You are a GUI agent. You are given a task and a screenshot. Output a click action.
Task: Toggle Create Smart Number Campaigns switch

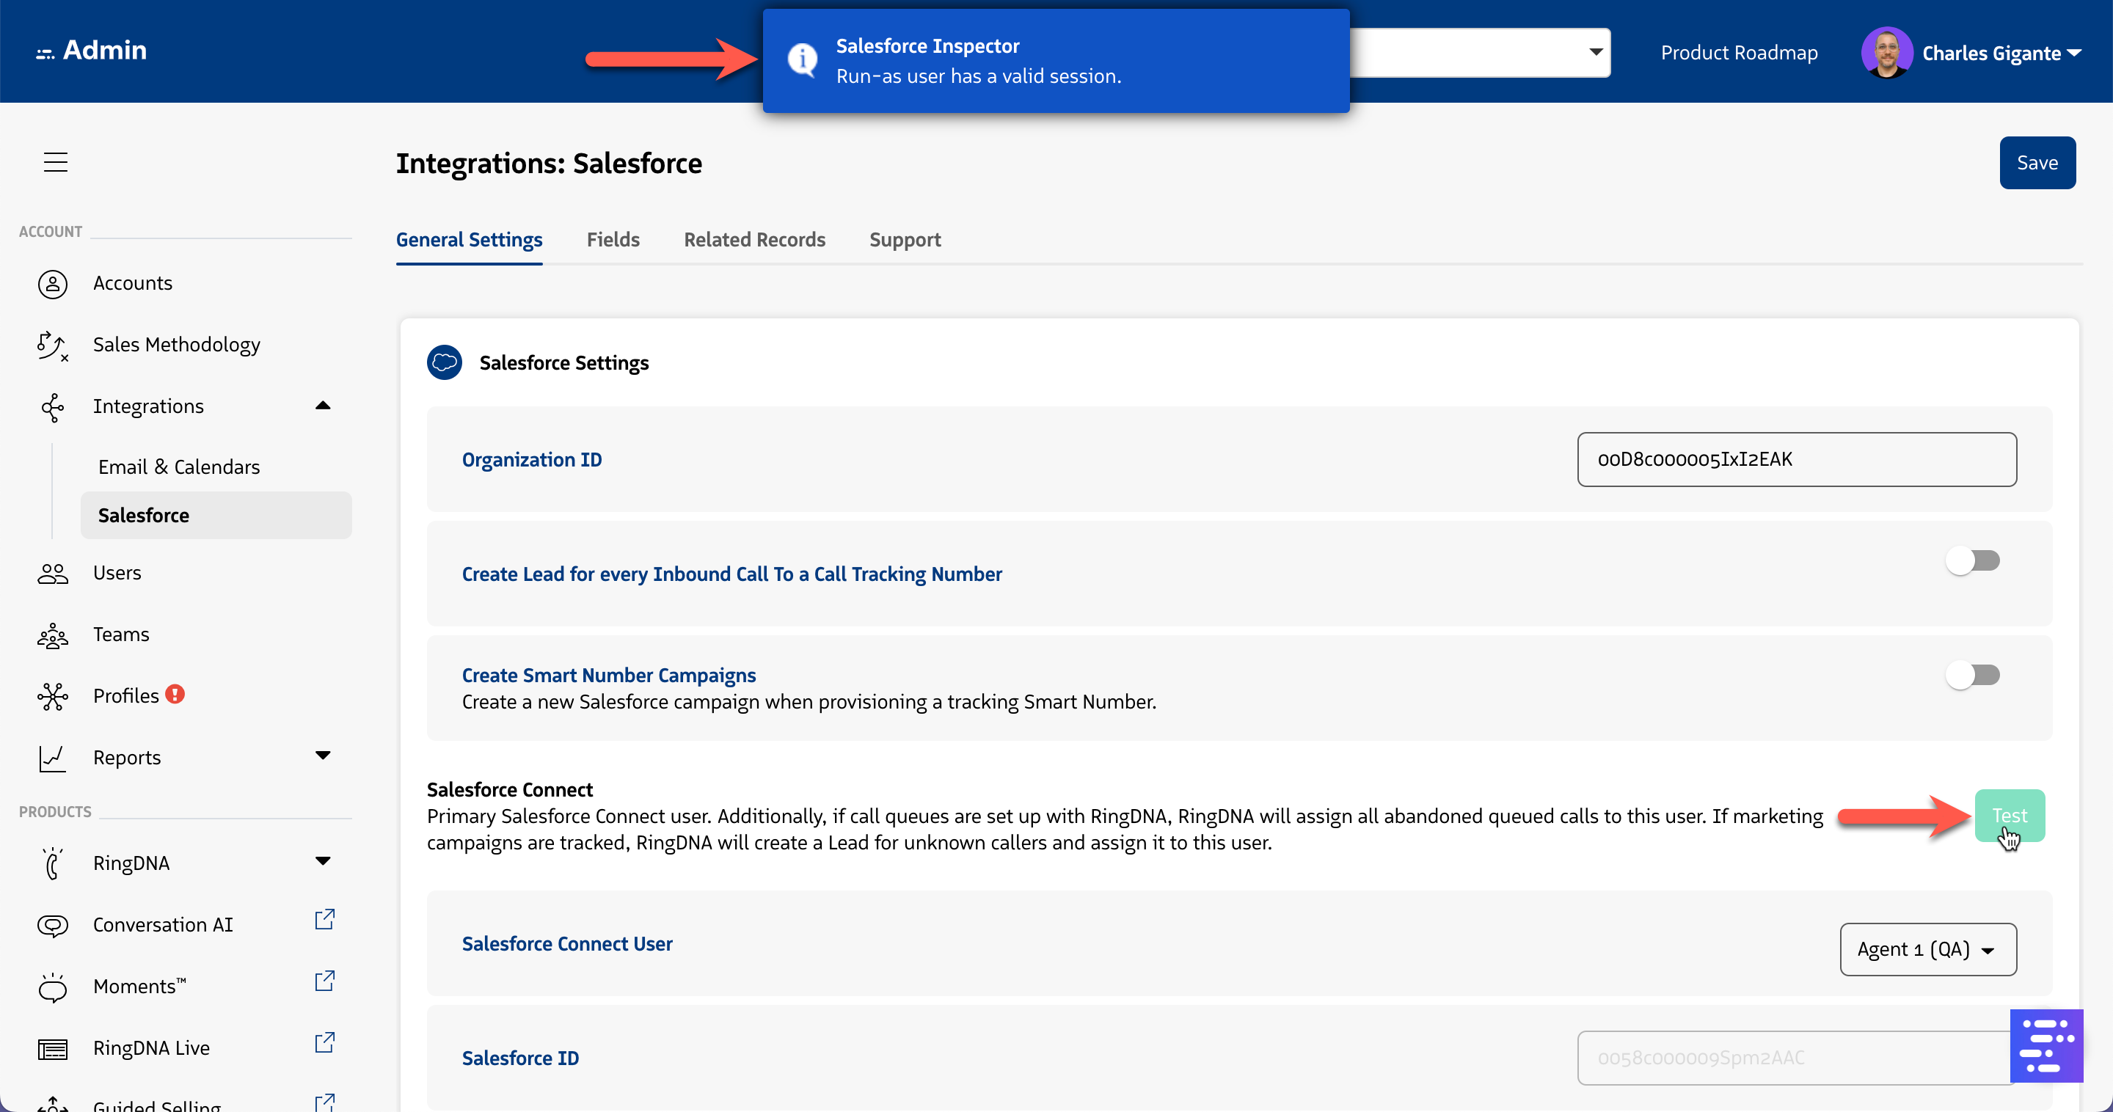[x=1973, y=675]
